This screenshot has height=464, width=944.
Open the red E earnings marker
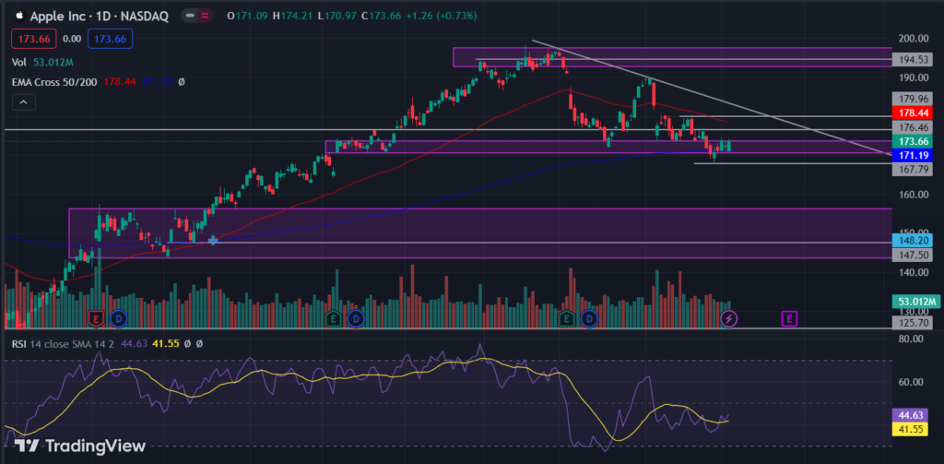point(95,318)
